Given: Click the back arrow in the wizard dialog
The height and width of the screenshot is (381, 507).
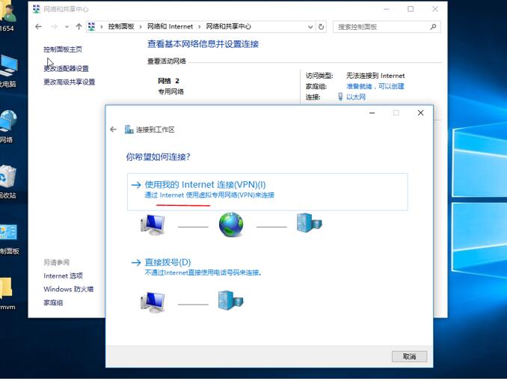Looking at the screenshot, I should click(x=114, y=129).
